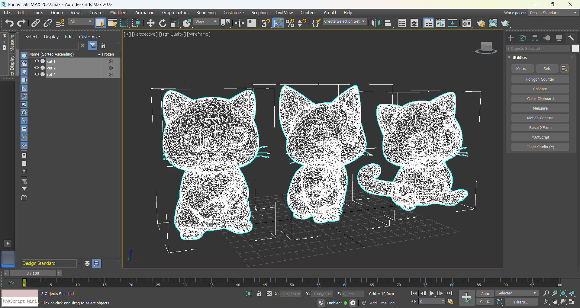Viewport: 580px width, 308px height.
Task: Click the Motion Capture button
Action: (540, 118)
